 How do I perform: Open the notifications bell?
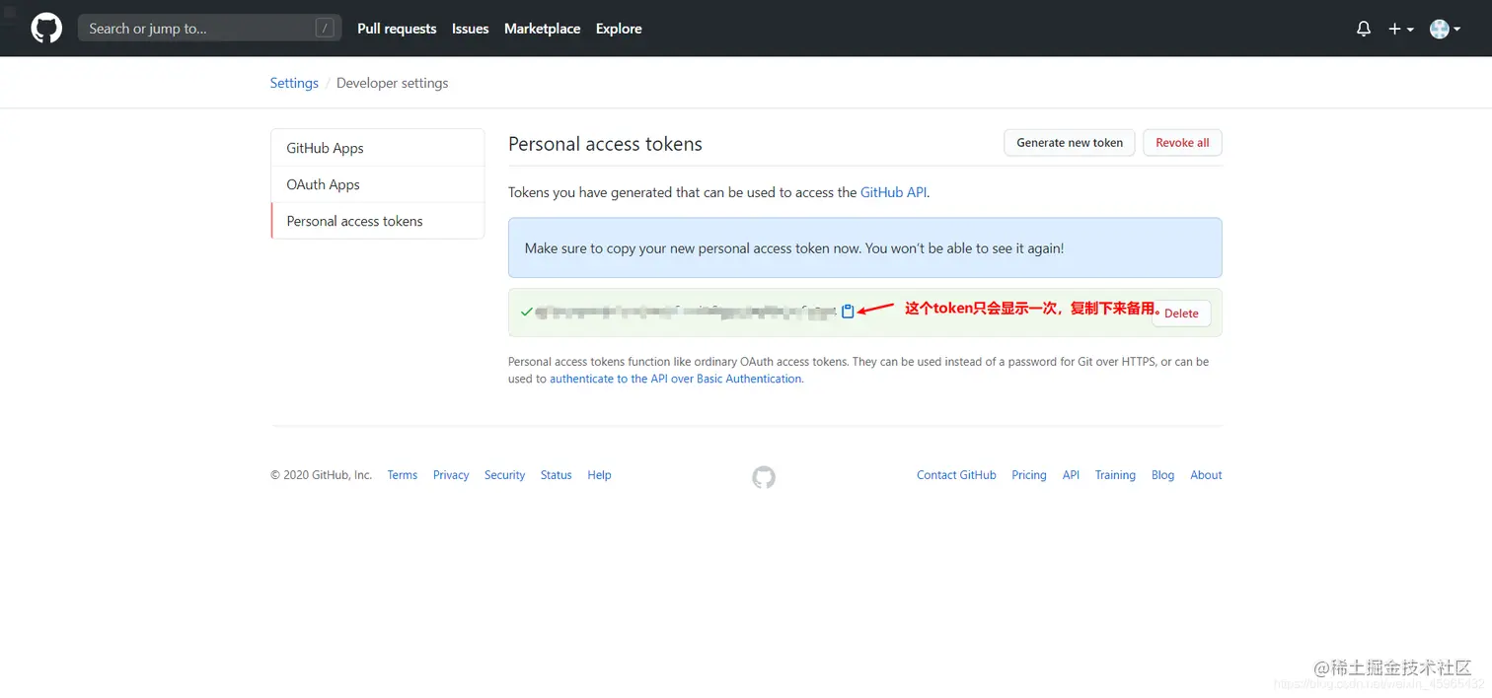point(1364,29)
